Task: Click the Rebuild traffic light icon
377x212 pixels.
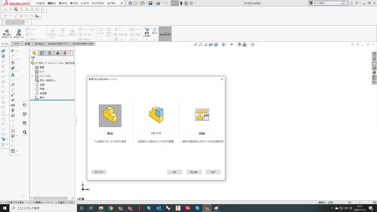Action: click(181, 3)
